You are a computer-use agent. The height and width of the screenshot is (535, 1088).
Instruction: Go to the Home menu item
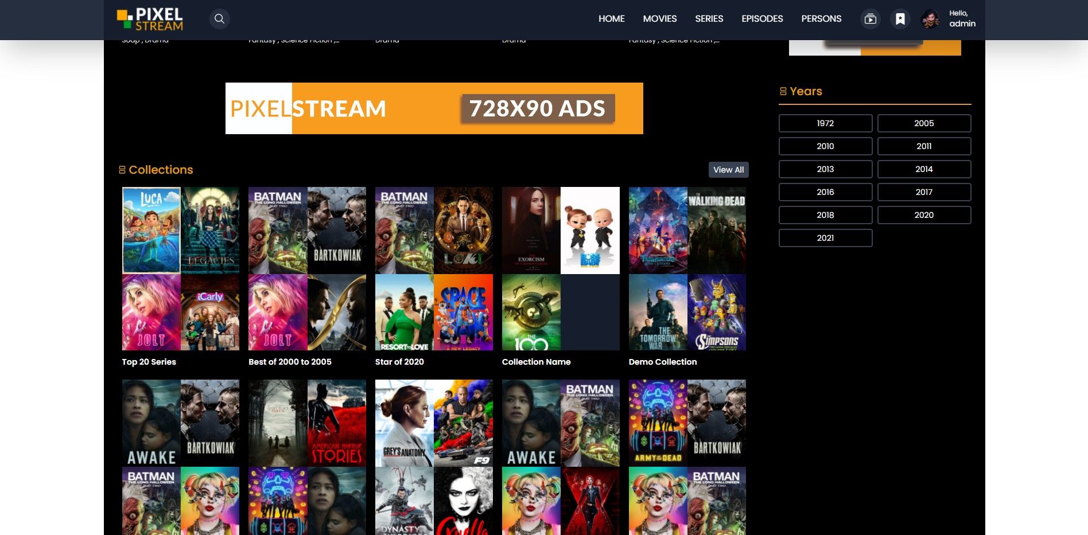(612, 19)
